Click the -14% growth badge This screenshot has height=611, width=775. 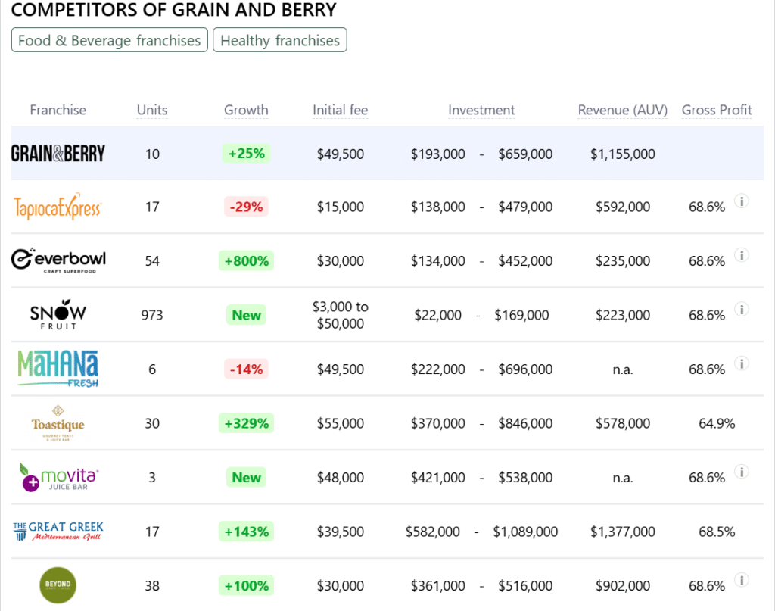(x=246, y=369)
